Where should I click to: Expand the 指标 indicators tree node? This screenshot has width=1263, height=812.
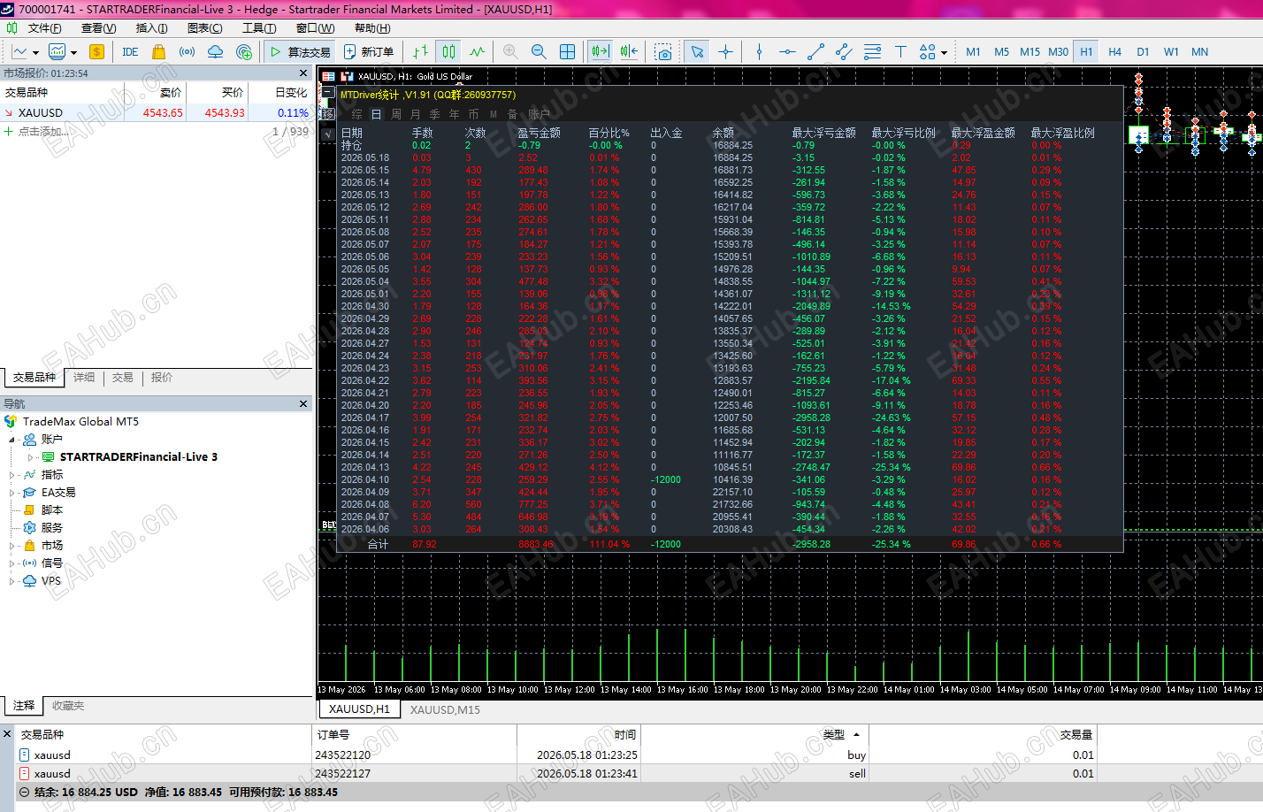point(12,475)
